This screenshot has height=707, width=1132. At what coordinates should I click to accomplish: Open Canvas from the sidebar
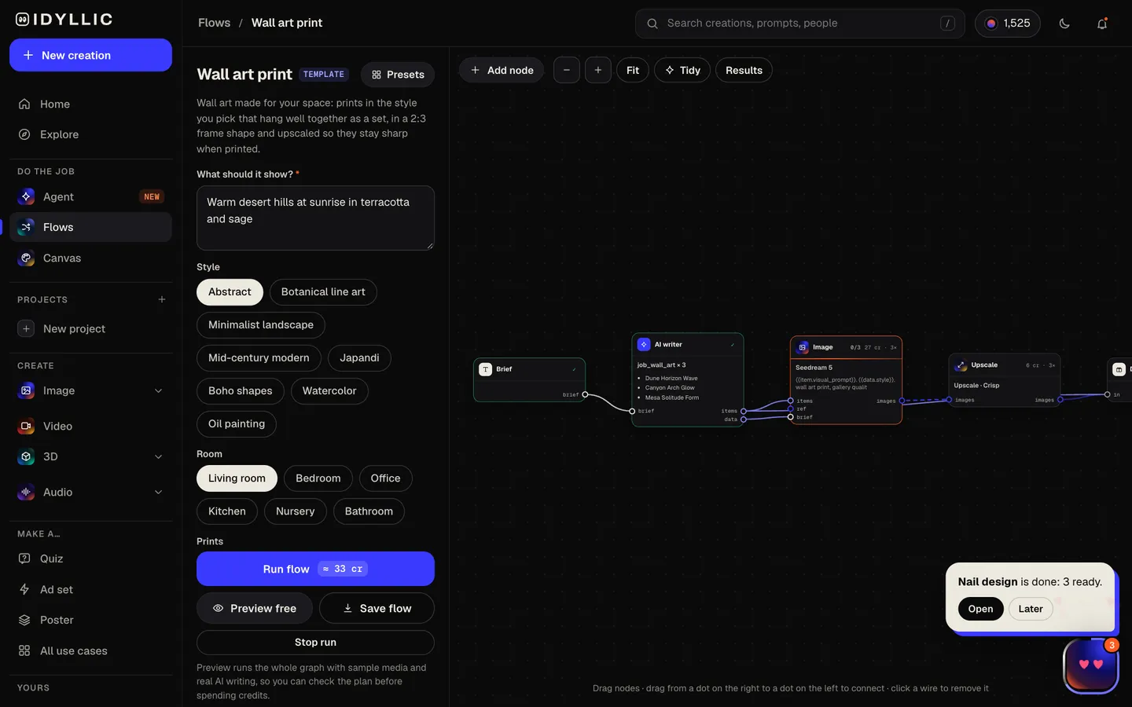(x=90, y=258)
